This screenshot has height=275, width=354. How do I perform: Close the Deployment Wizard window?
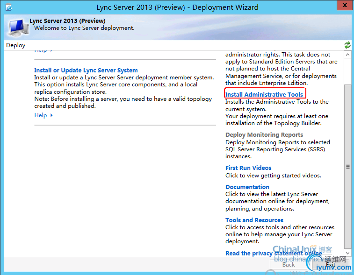coord(345,5)
